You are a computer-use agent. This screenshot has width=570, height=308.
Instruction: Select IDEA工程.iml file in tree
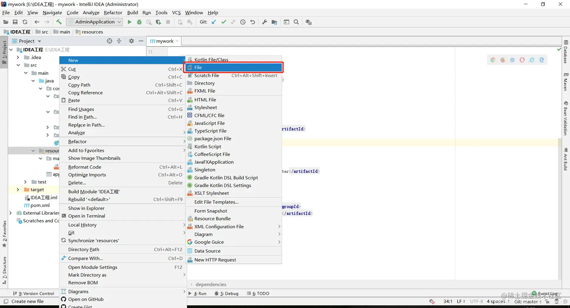(44, 198)
